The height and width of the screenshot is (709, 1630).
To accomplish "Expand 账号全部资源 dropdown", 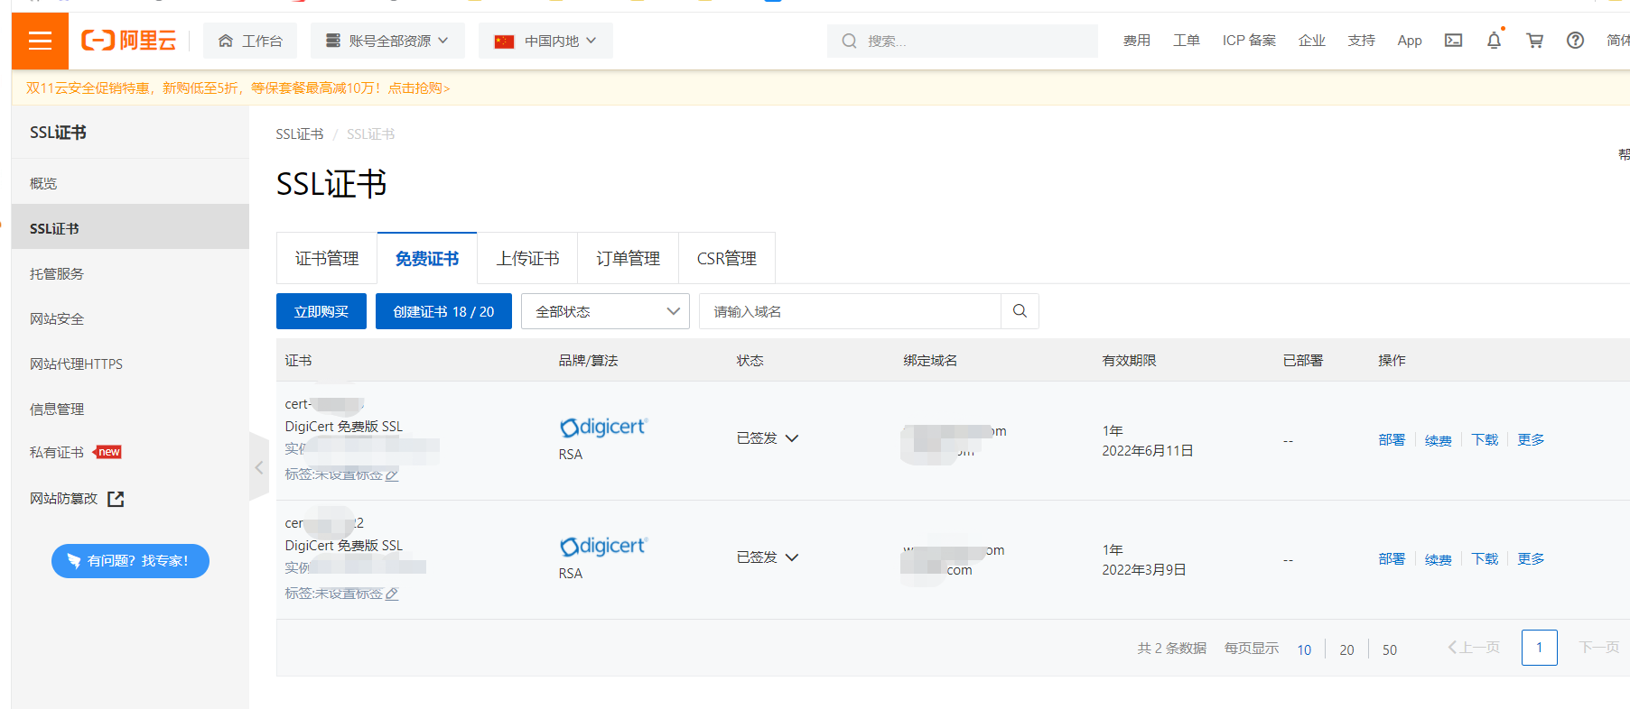I will coord(387,41).
